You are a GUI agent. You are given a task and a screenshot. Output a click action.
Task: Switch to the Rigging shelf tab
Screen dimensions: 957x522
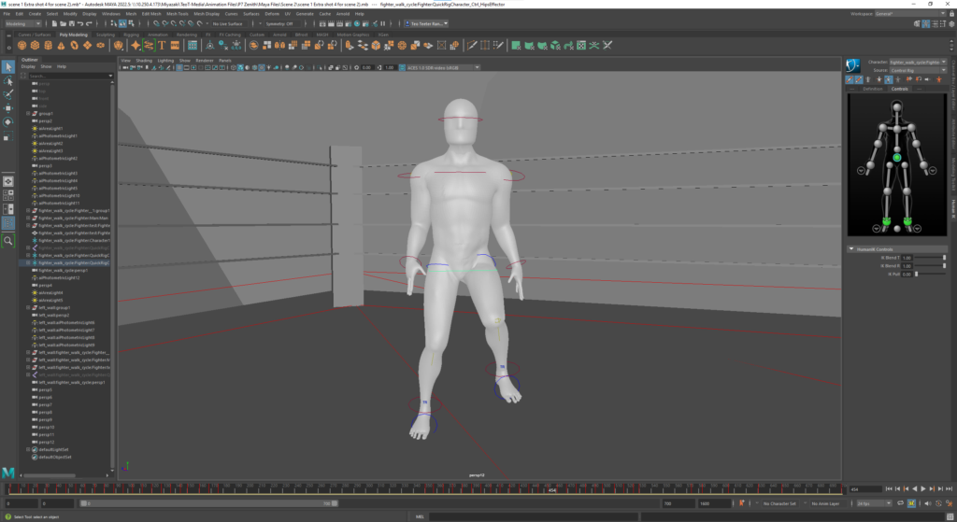tap(131, 34)
